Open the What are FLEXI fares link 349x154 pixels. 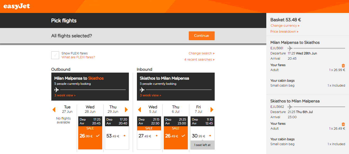click(78, 57)
